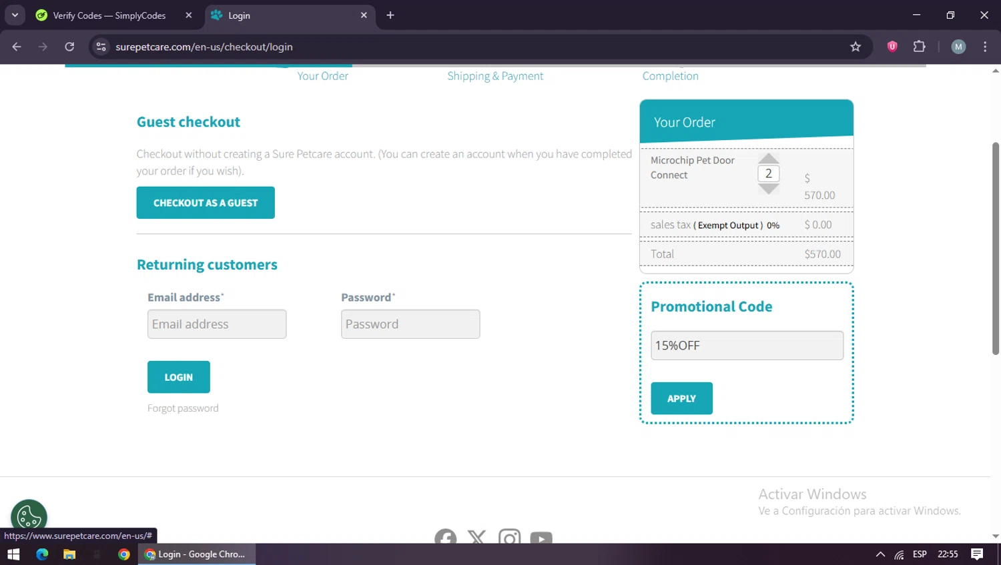The image size is (1001, 565).
Task: Decrease Microchip Pet Door quantity
Action: pyautogui.click(x=769, y=189)
